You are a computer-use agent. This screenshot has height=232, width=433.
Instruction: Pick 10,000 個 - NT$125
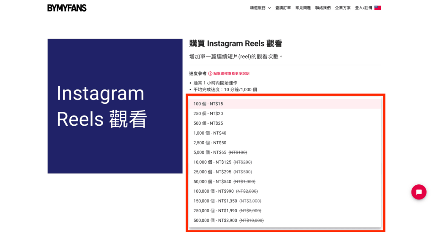click(285, 162)
